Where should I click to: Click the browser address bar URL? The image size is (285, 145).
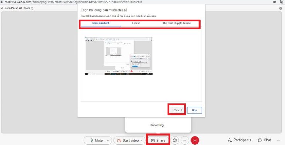[x=73, y=2]
